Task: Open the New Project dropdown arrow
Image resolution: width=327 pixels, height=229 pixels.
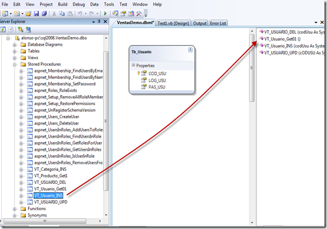Action: click(x=11, y=14)
